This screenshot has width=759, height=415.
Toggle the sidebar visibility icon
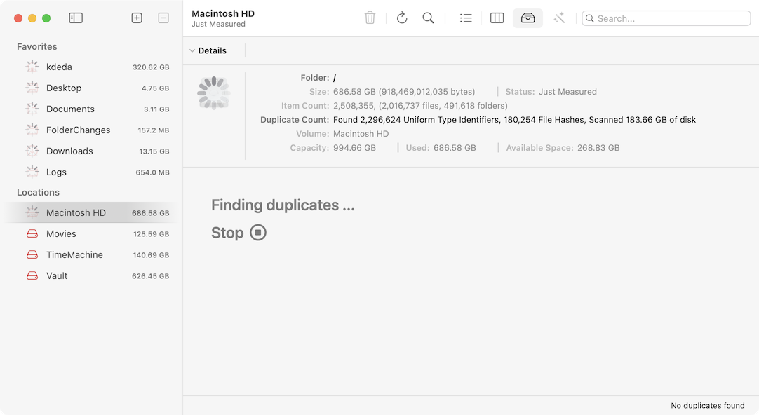pos(76,18)
